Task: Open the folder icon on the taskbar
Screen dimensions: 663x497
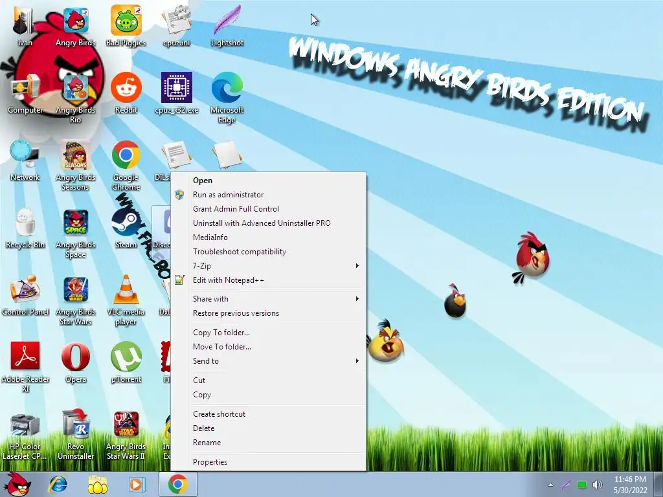Action: coord(97,484)
